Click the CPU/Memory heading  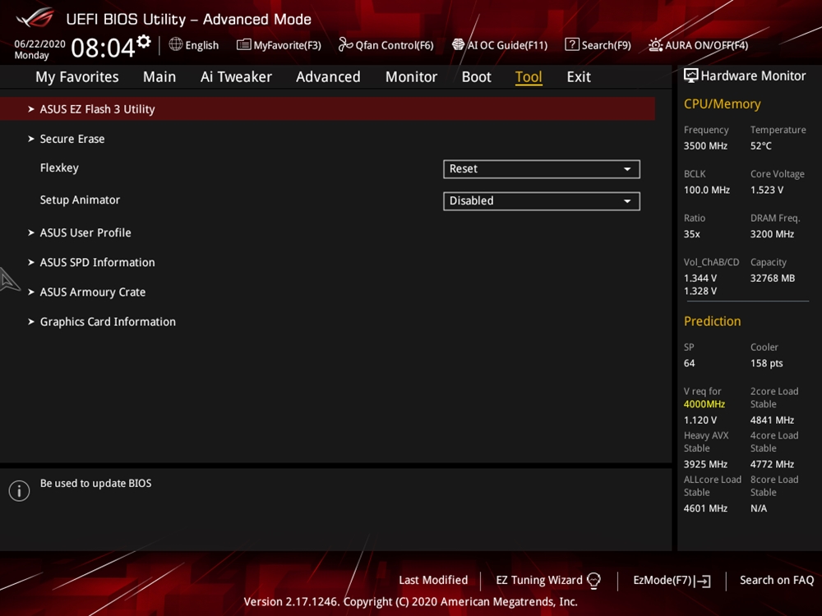click(x=723, y=103)
